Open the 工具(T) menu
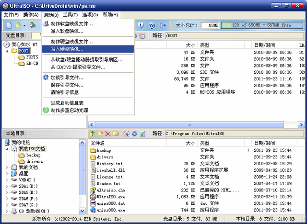The image size is (307, 224). click(70, 15)
